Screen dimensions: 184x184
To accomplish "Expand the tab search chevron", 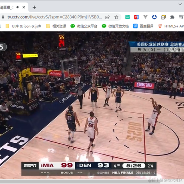I will click(x=180, y=4).
